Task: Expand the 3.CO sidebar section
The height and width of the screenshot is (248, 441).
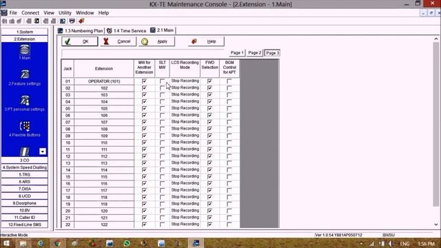Action: pos(25,161)
